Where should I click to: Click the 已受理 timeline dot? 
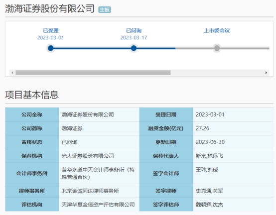click(51, 48)
